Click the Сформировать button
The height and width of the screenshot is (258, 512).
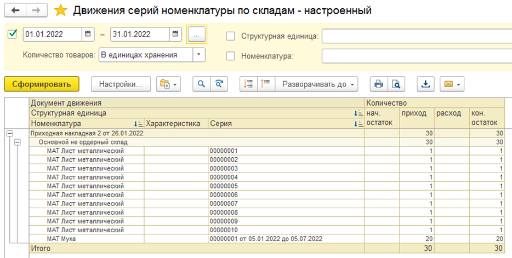coord(42,84)
